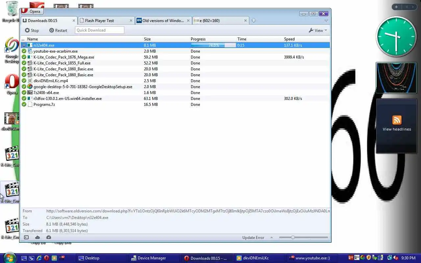Click the 9:30 PM system clock
The image size is (421, 263).
pyautogui.click(x=409, y=258)
